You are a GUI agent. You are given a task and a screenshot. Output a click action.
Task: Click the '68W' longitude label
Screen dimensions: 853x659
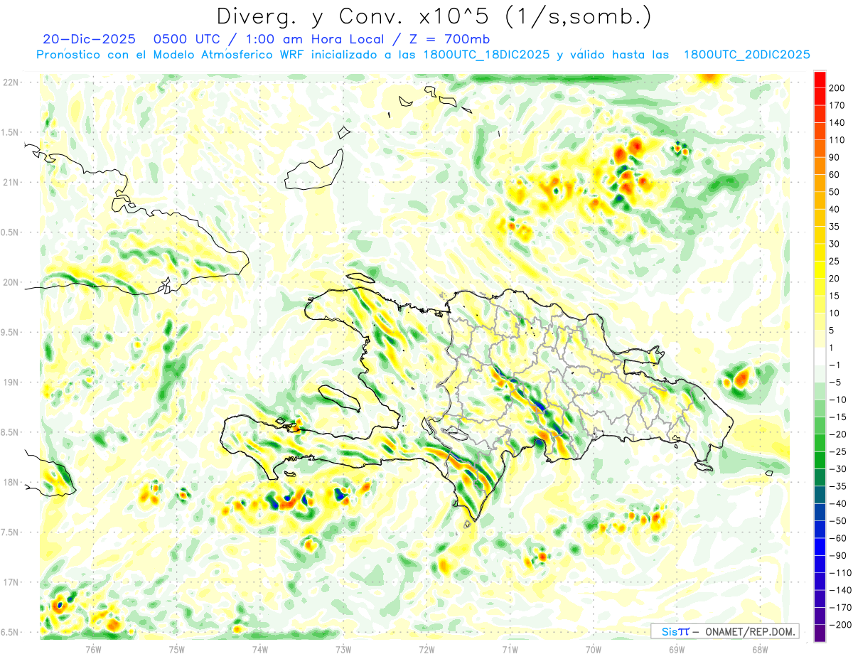point(760,649)
